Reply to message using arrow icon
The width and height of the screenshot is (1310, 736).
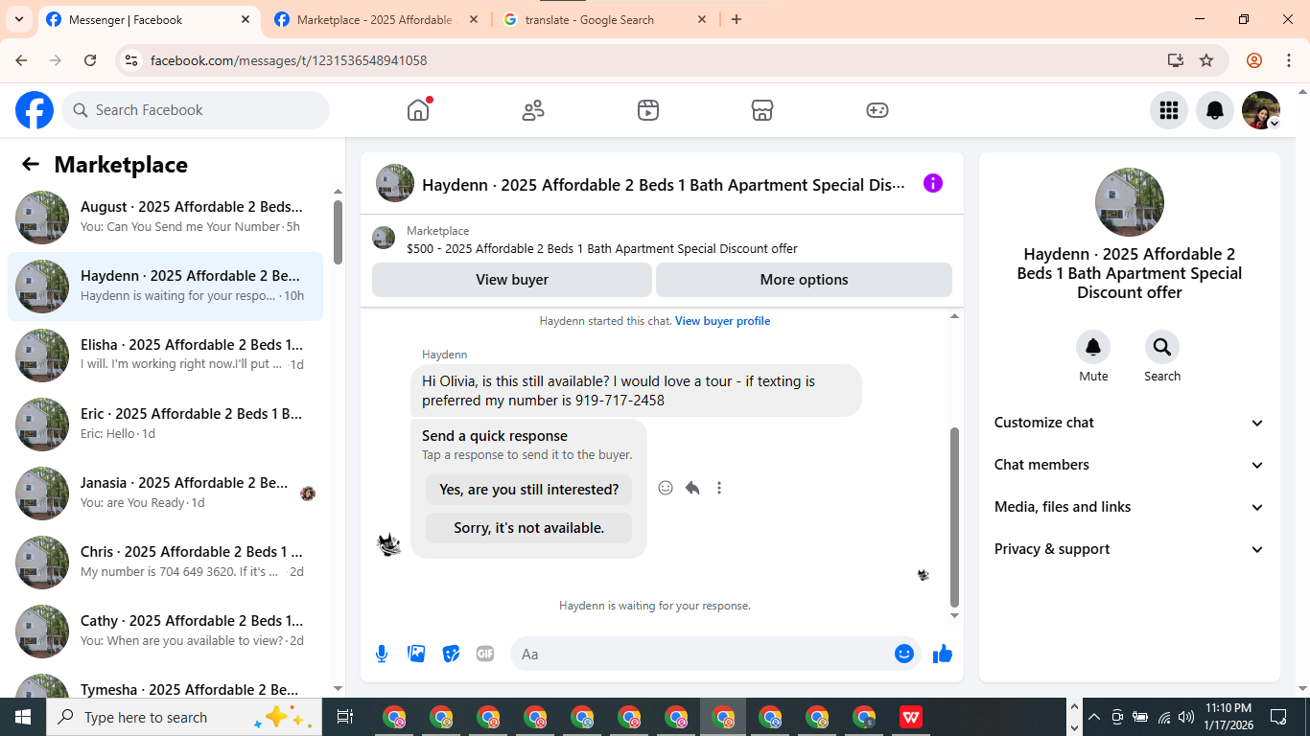[692, 488]
